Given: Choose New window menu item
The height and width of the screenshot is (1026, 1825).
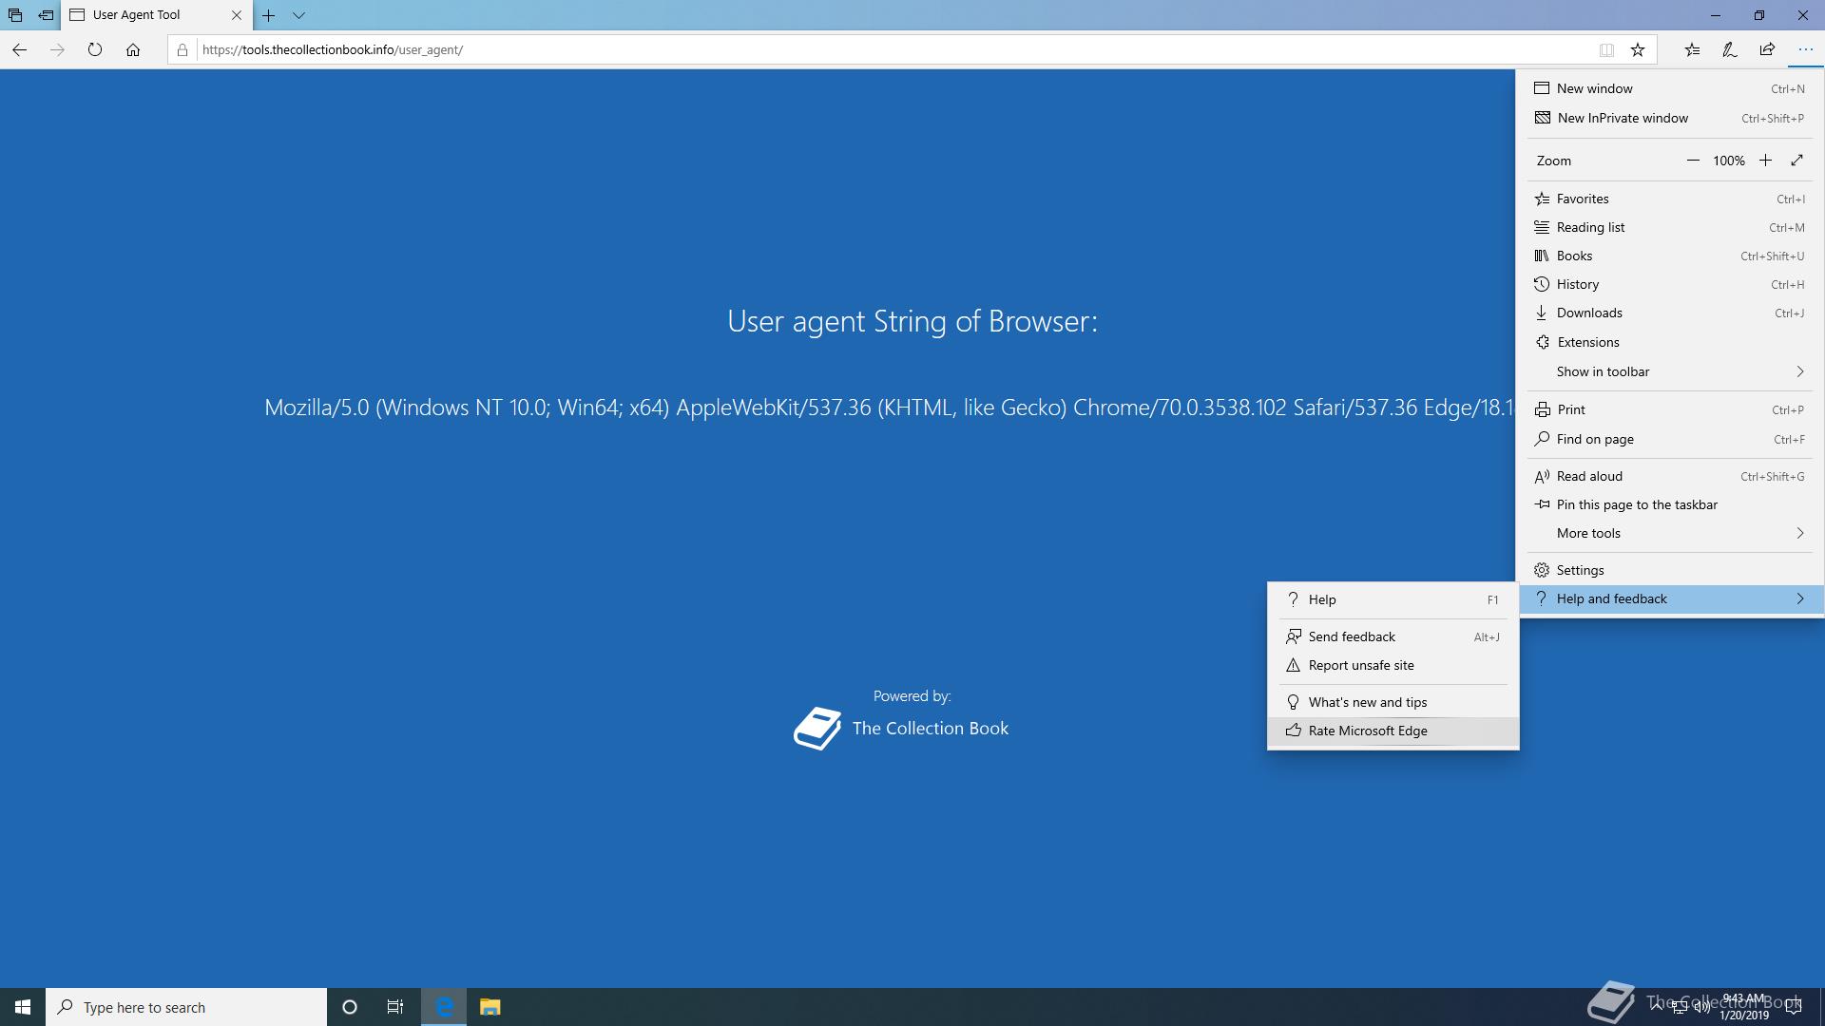Looking at the screenshot, I should [x=1670, y=88].
